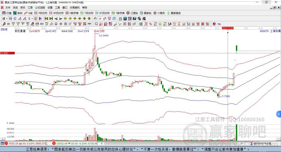Click the Bt=6.2355 indicator value
The width and height of the screenshot is (281, 152).
pyautogui.click(x=99, y=31)
